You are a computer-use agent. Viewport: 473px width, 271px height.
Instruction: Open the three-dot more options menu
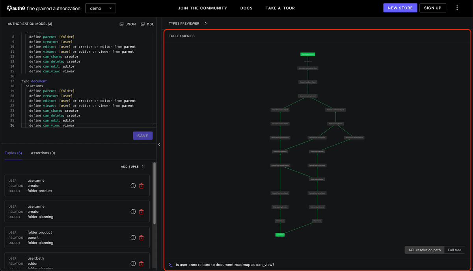pyautogui.click(x=457, y=8)
